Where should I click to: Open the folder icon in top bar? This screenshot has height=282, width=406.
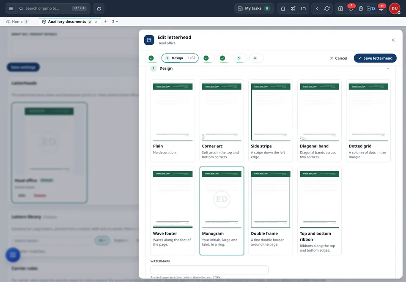click(303, 8)
